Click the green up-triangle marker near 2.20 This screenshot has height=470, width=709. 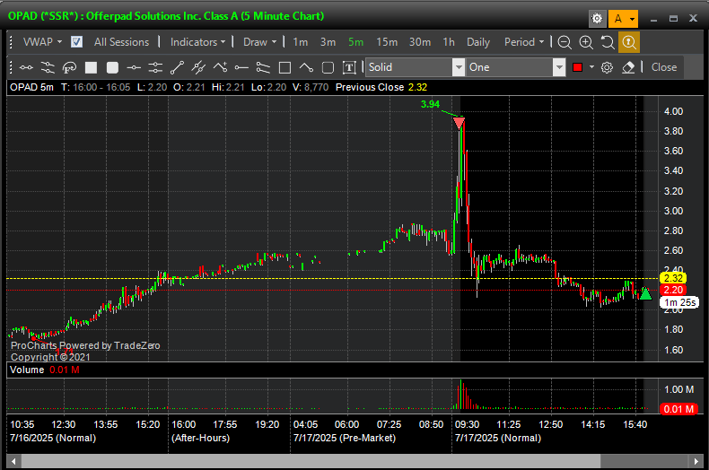pyautogui.click(x=645, y=294)
